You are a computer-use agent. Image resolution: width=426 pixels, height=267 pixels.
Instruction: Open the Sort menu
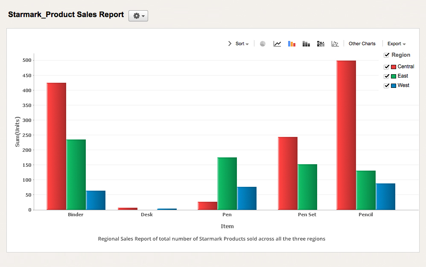click(241, 44)
